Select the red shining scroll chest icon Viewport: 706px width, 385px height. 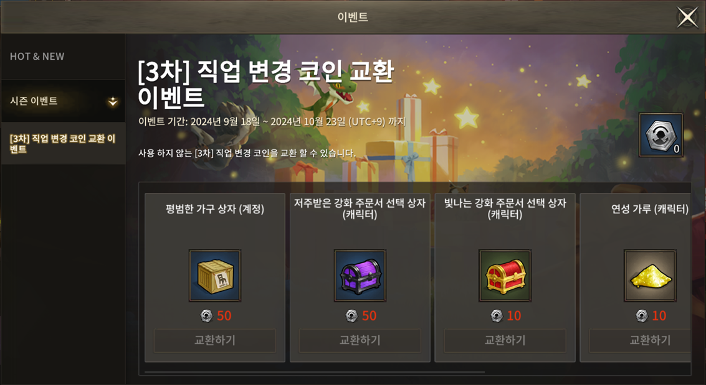point(505,276)
